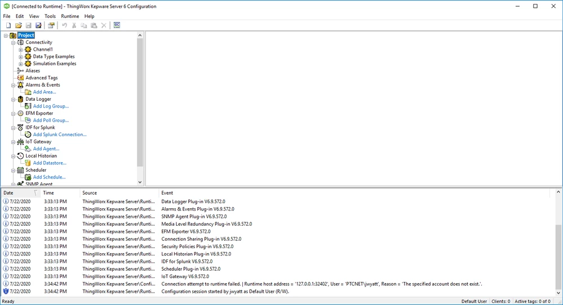Sort the event log by Time column
The width and height of the screenshot is (563, 305).
(x=60, y=193)
